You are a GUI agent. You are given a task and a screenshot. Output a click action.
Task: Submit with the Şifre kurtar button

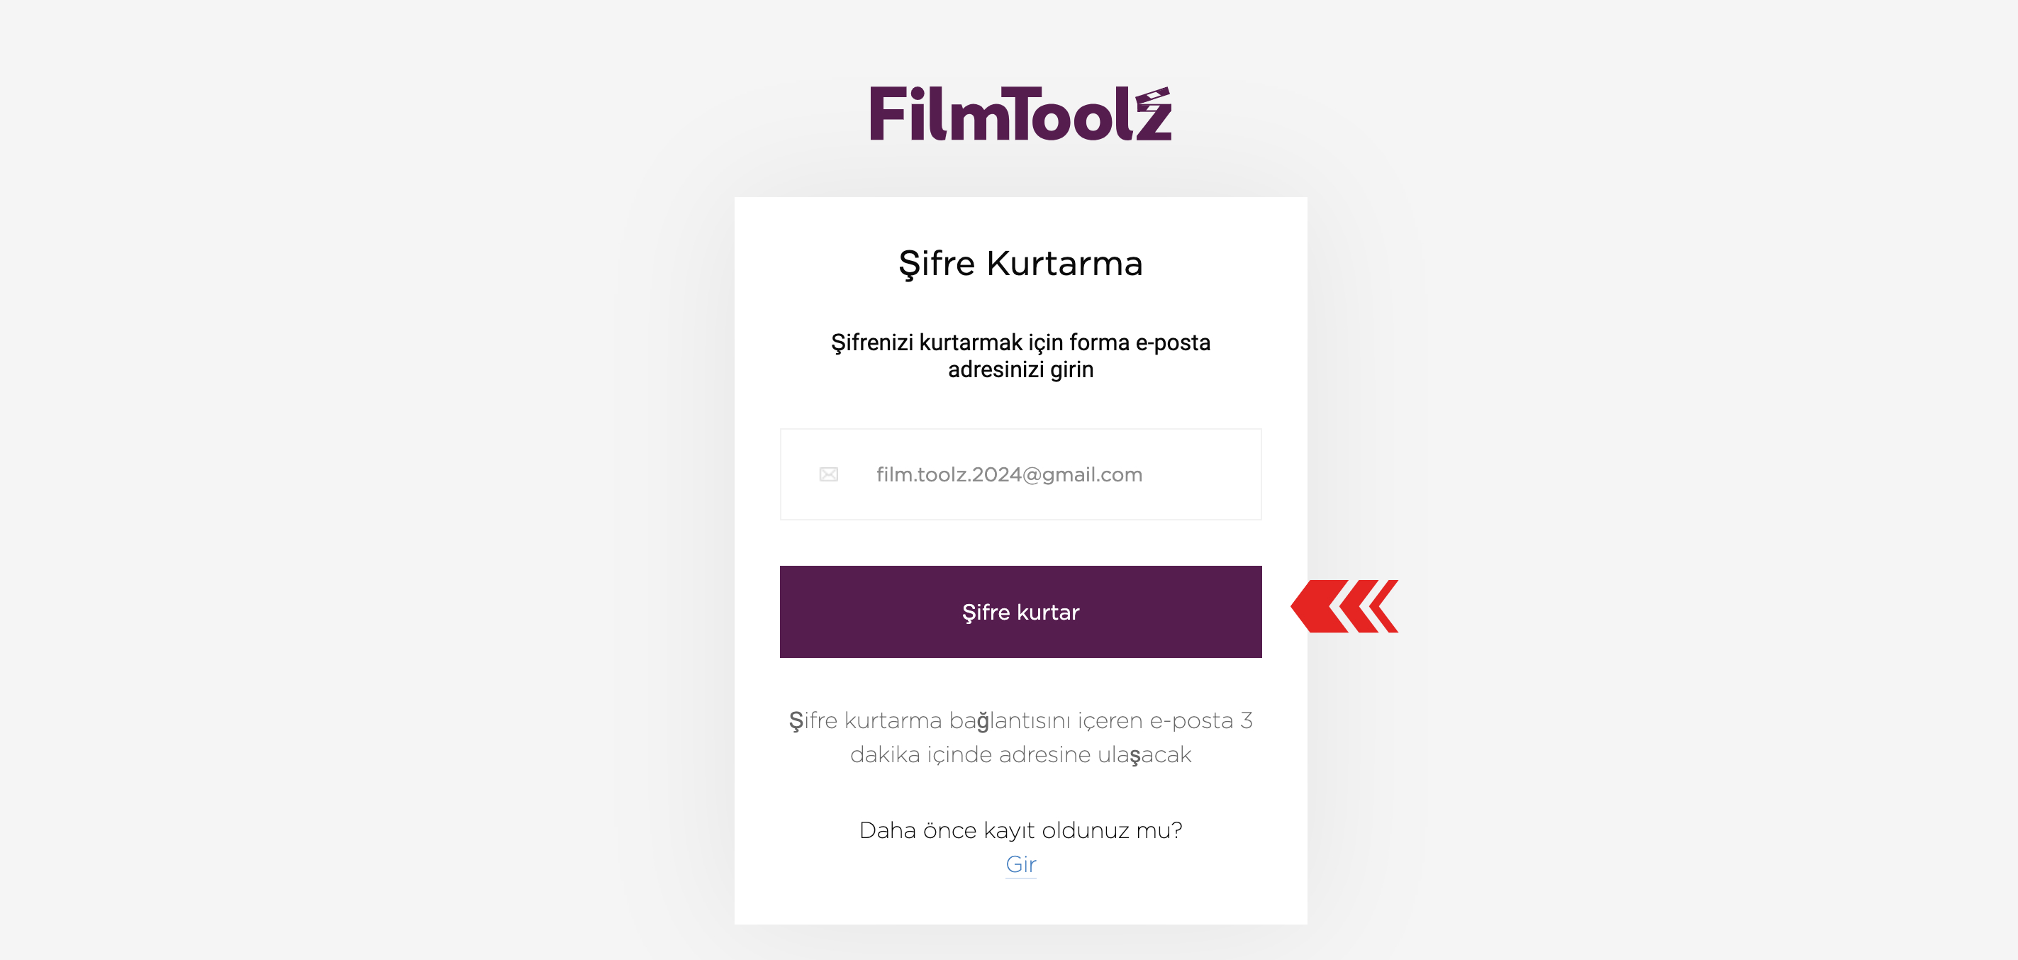pyautogui.click(x=1021, y=612)
